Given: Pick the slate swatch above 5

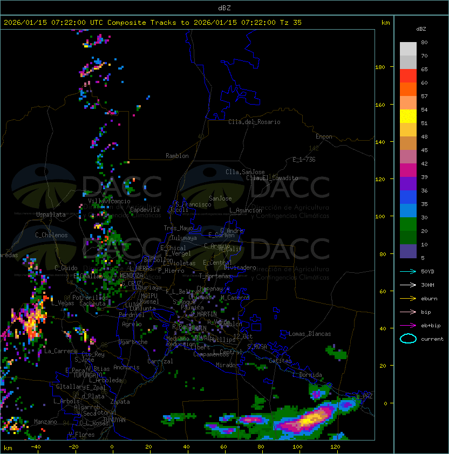Looking at the screenshot, I should tap(408, 251).
